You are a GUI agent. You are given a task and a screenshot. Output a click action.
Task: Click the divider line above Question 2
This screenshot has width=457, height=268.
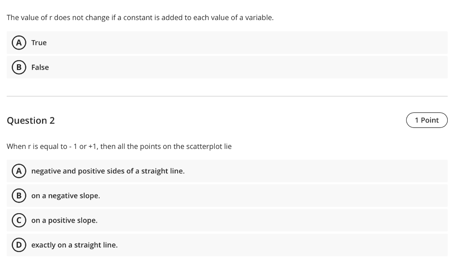tap(227, 96)
